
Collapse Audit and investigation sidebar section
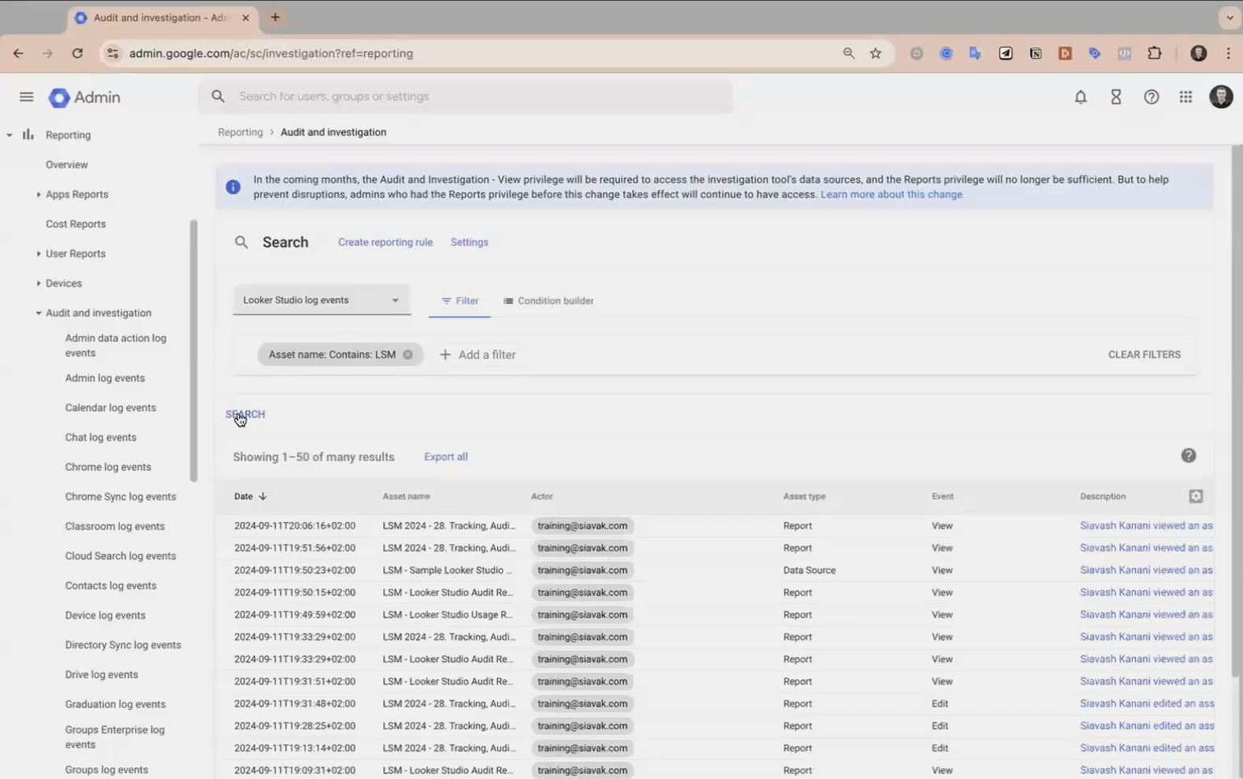[39, 313]
